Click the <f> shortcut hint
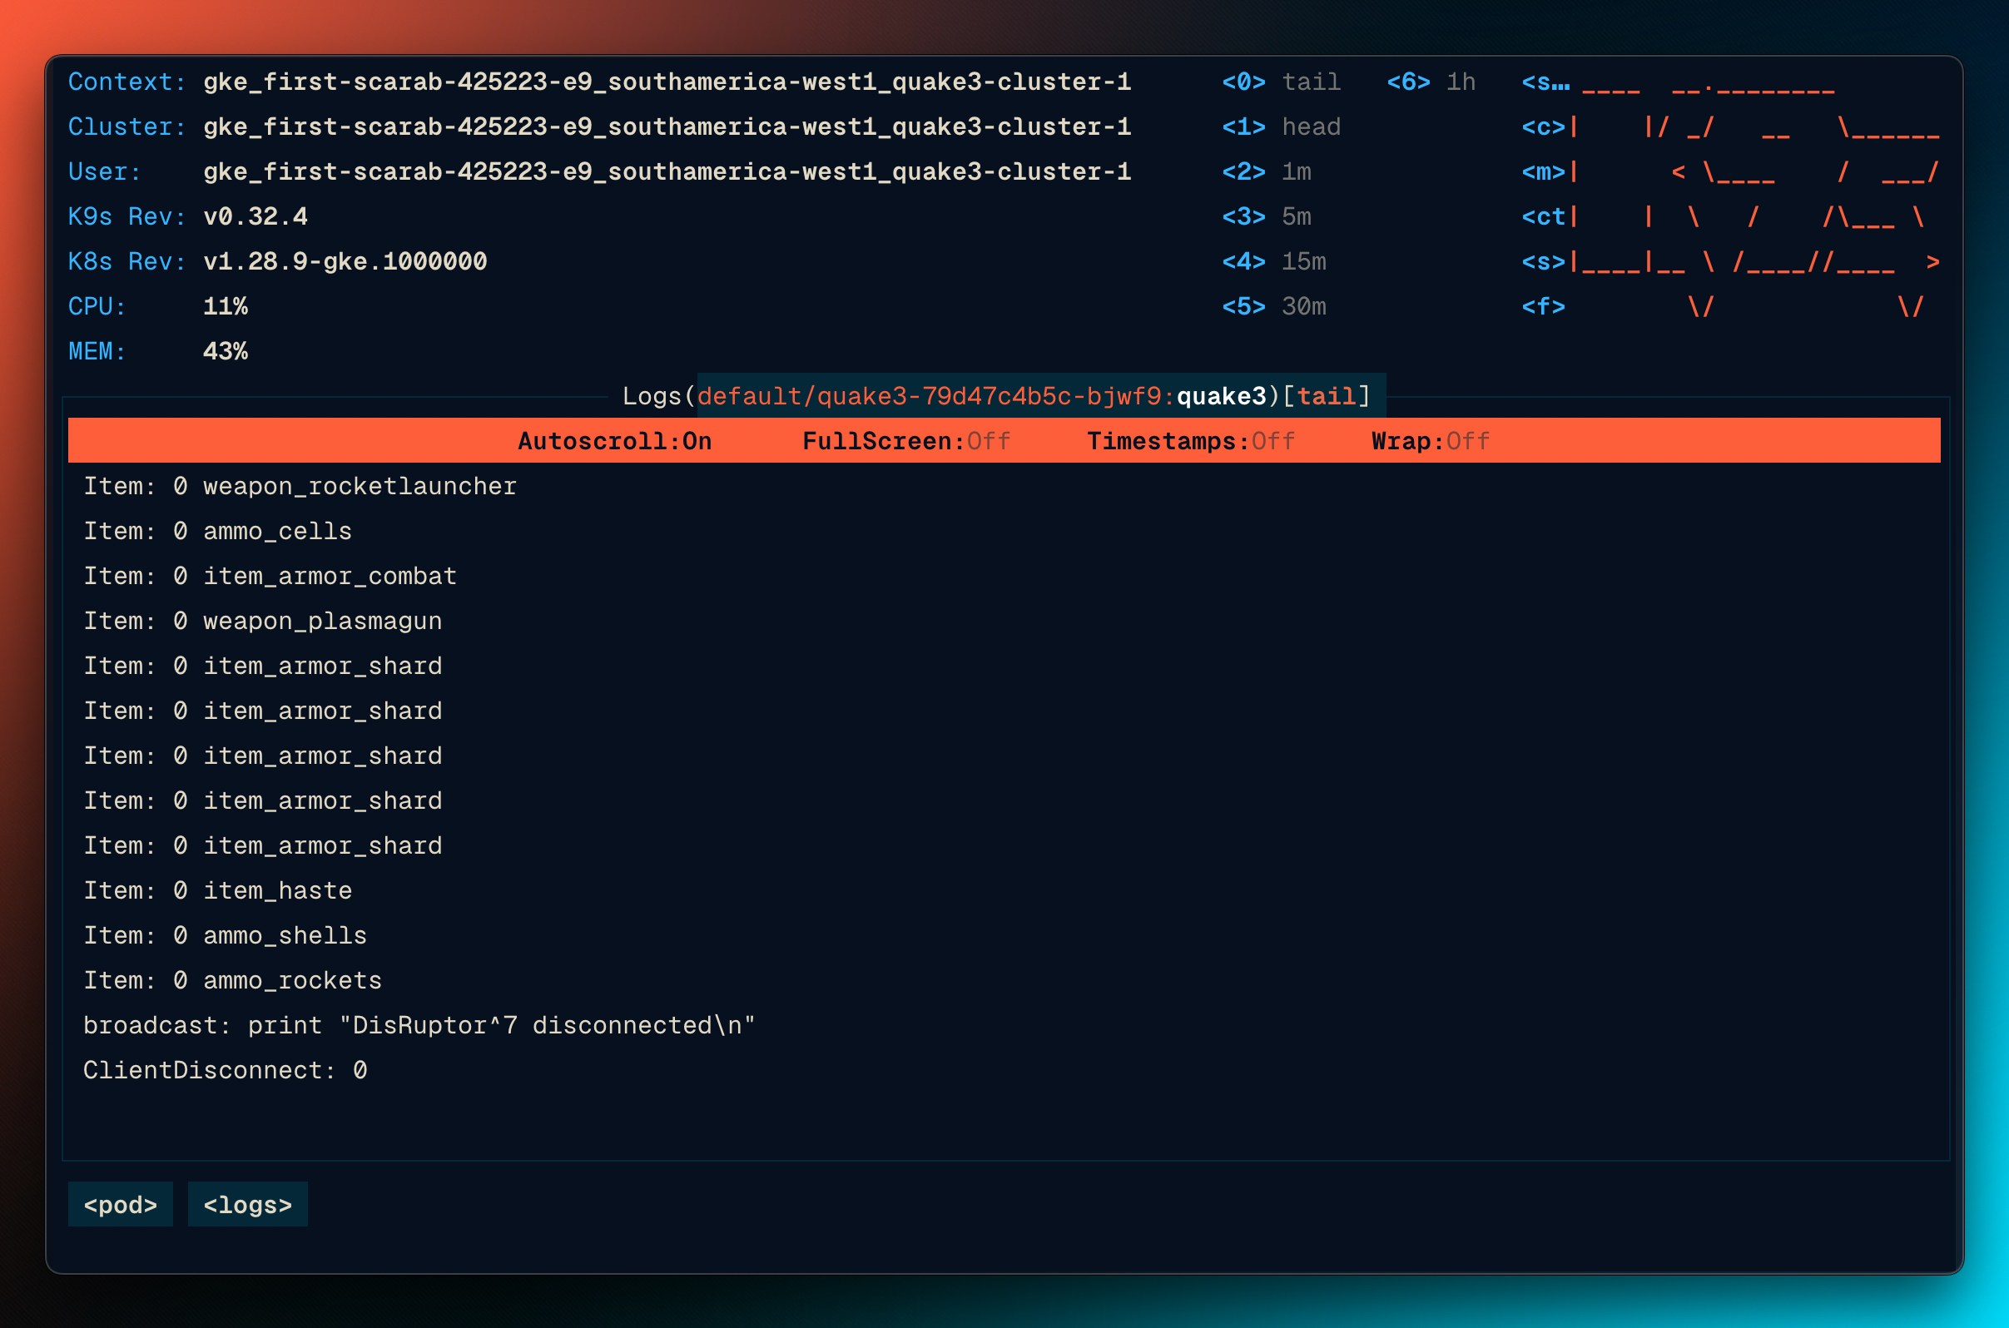Screen dimensions: 2009x1328 click(x=1543, y=306)
